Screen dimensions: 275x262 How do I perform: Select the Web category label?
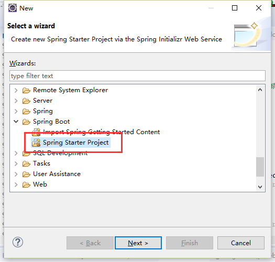[x=40, y=184]
